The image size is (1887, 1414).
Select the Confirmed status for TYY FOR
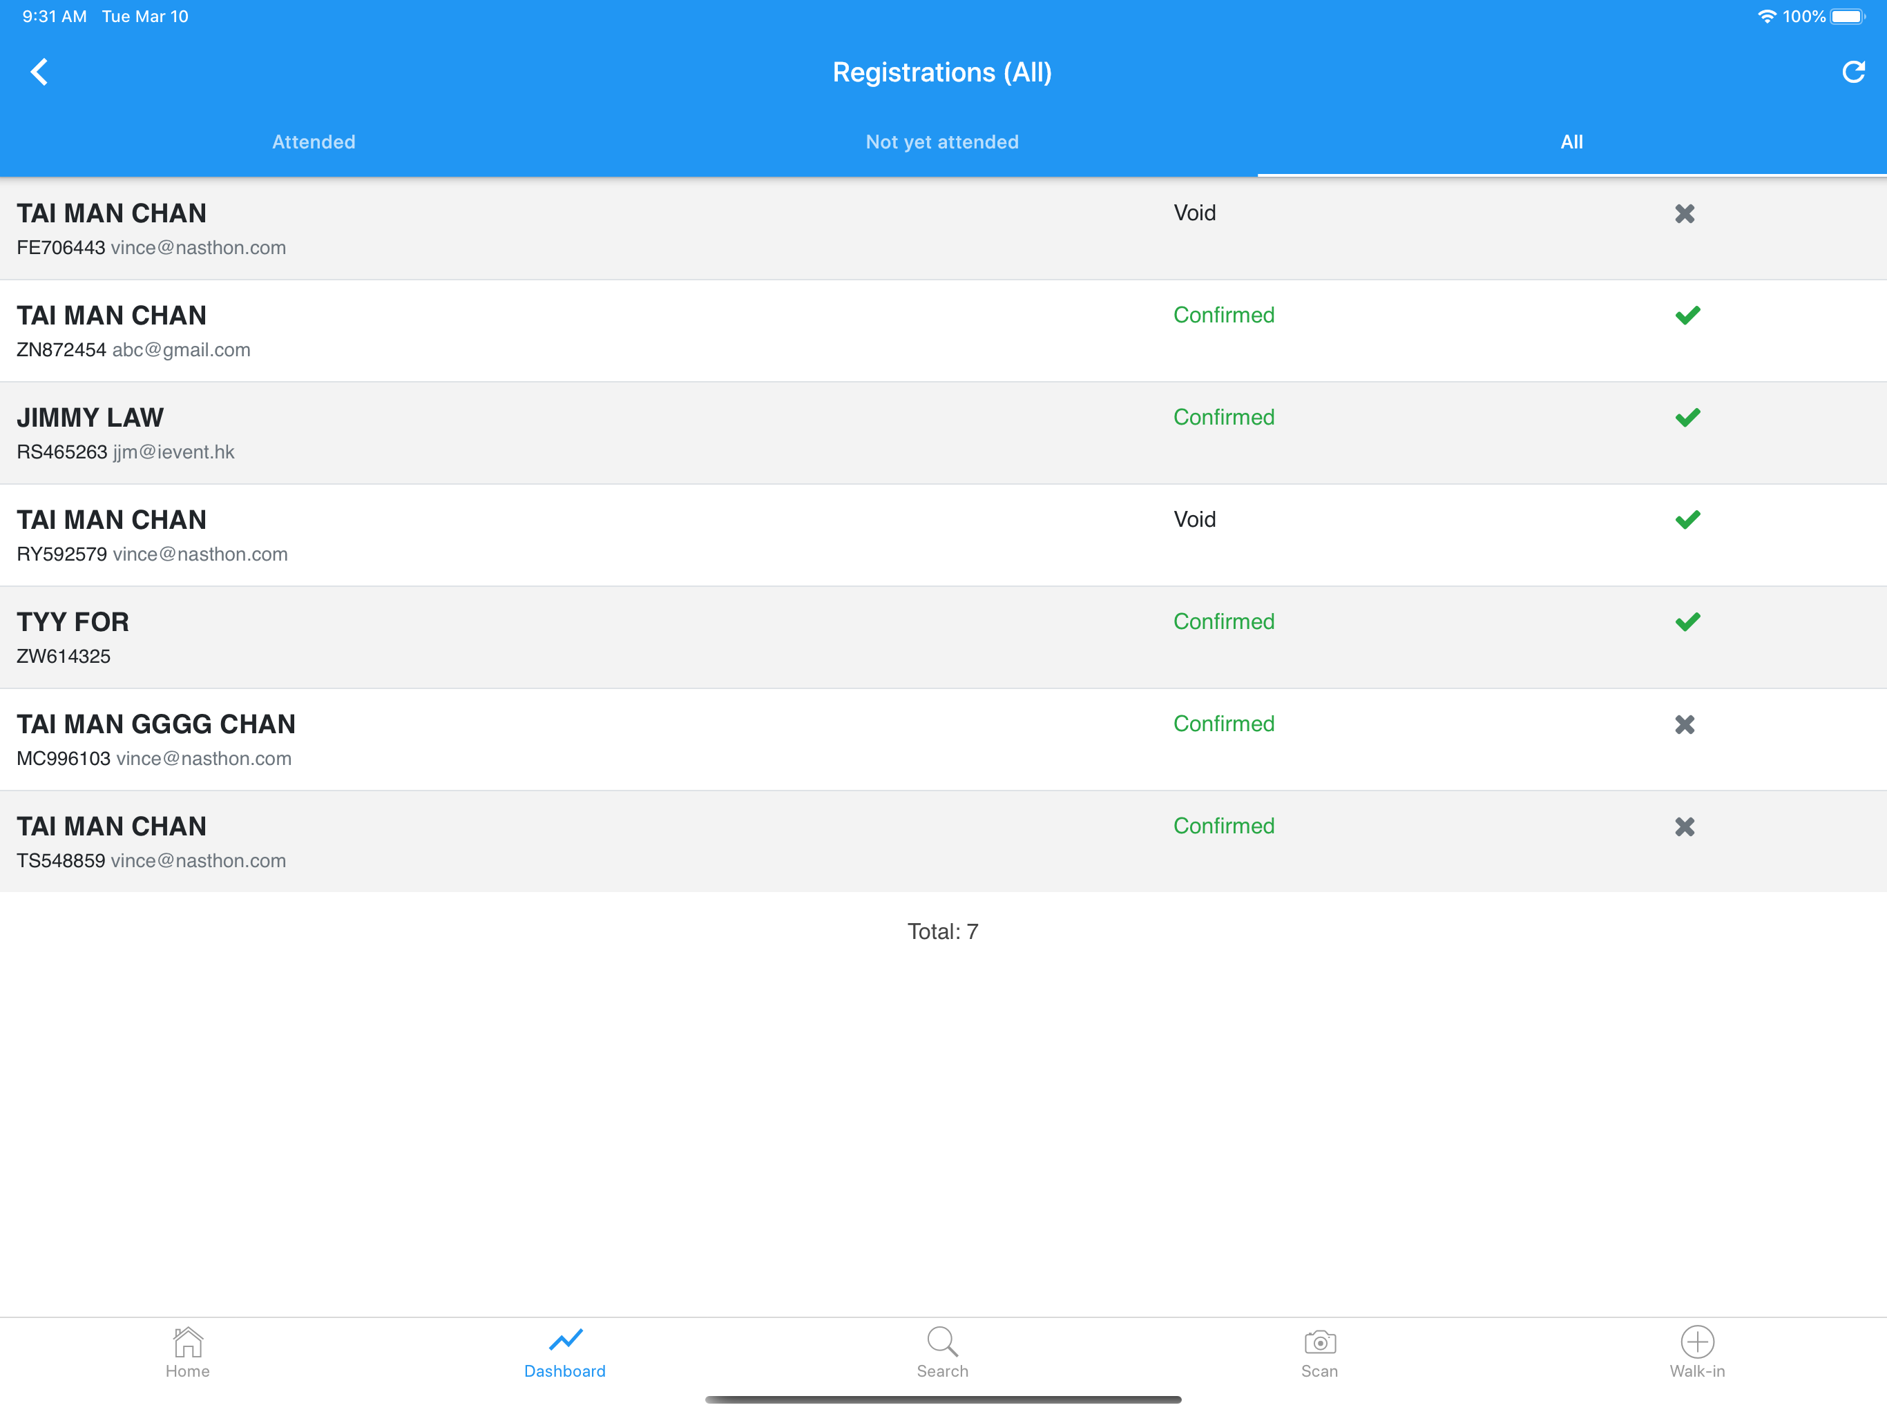1223,621
